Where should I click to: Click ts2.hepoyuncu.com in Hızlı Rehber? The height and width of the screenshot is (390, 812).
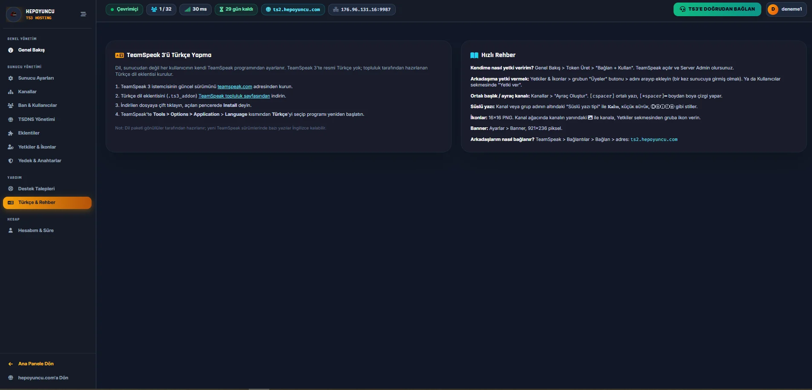[x=654, y=140]
